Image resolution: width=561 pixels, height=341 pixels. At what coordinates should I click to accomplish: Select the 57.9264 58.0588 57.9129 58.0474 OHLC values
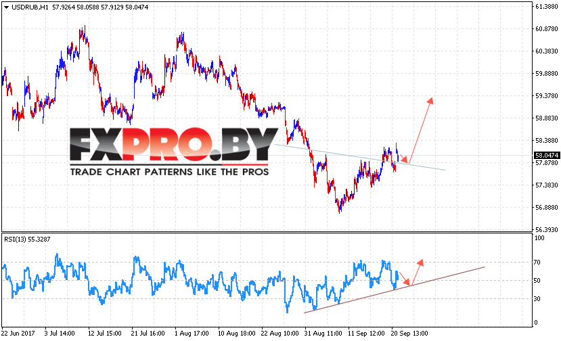(100, 7)
